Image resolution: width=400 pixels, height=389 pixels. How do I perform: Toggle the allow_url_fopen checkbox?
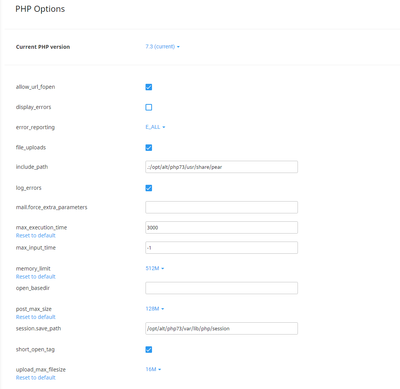click(x=149, y=87)
